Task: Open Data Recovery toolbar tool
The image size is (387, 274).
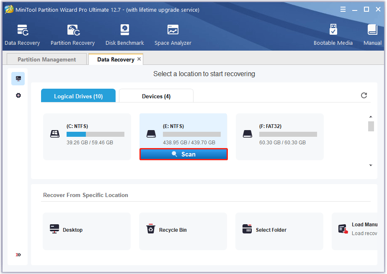Action: coord(23,35)
